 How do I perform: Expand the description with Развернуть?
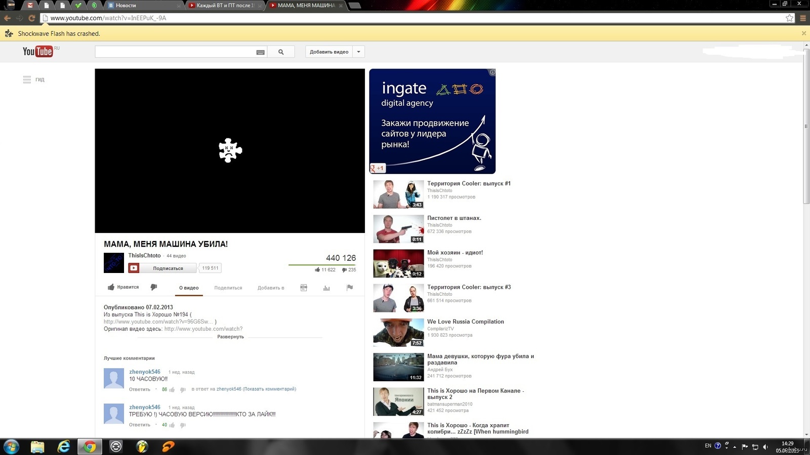point(230,337)
